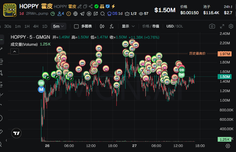Take chart snapshot with camera icon
236x152 pixels.
click(212, 26)
